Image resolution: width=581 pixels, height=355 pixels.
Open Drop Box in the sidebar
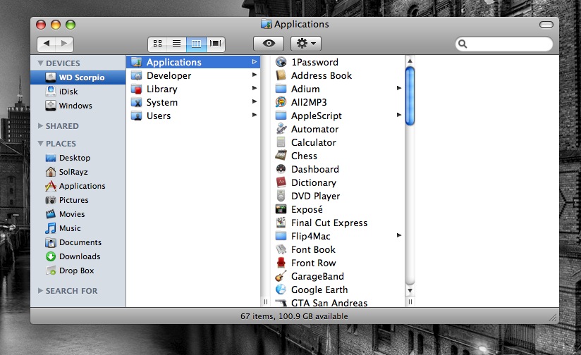[78, 270]
